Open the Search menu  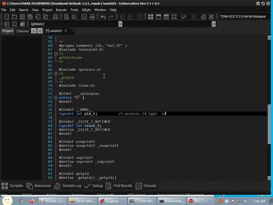(23, 10)
